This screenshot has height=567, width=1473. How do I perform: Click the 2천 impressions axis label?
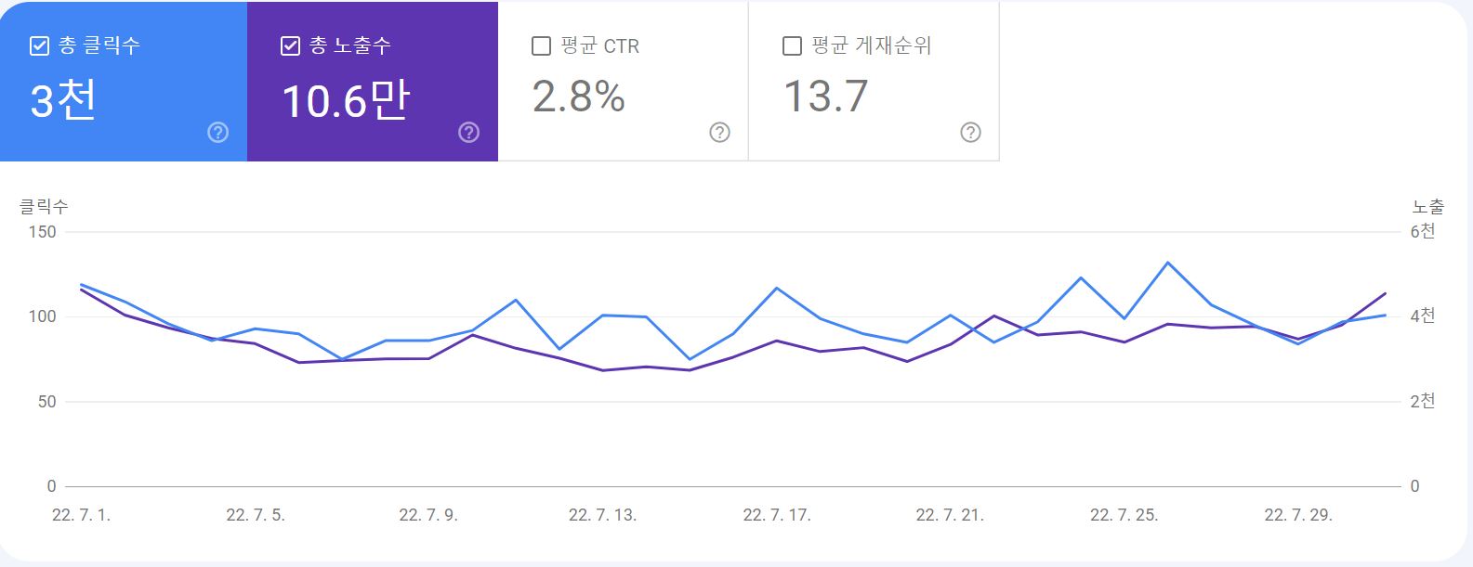[x=1423, y=401]
